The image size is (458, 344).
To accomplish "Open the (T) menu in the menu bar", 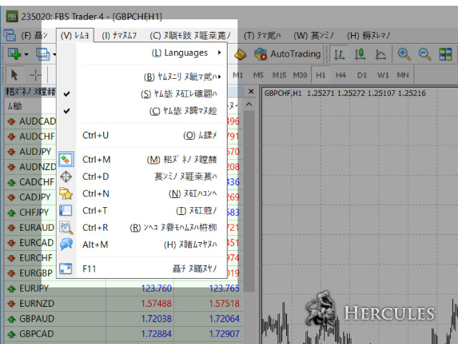I will 263,36.
